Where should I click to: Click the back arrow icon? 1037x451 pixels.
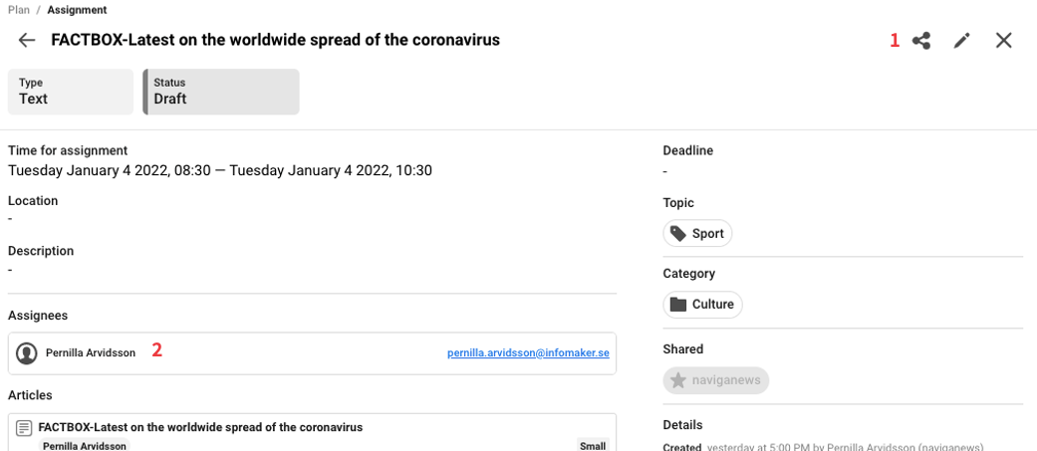(27, 40)
